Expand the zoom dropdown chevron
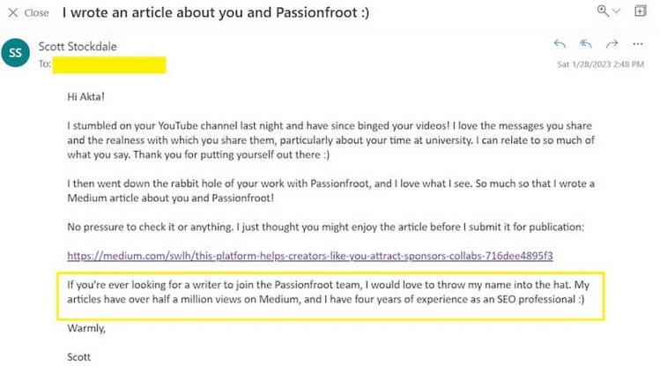The width and height of the screenshot is (660, 366). click(x=618, y=11)
